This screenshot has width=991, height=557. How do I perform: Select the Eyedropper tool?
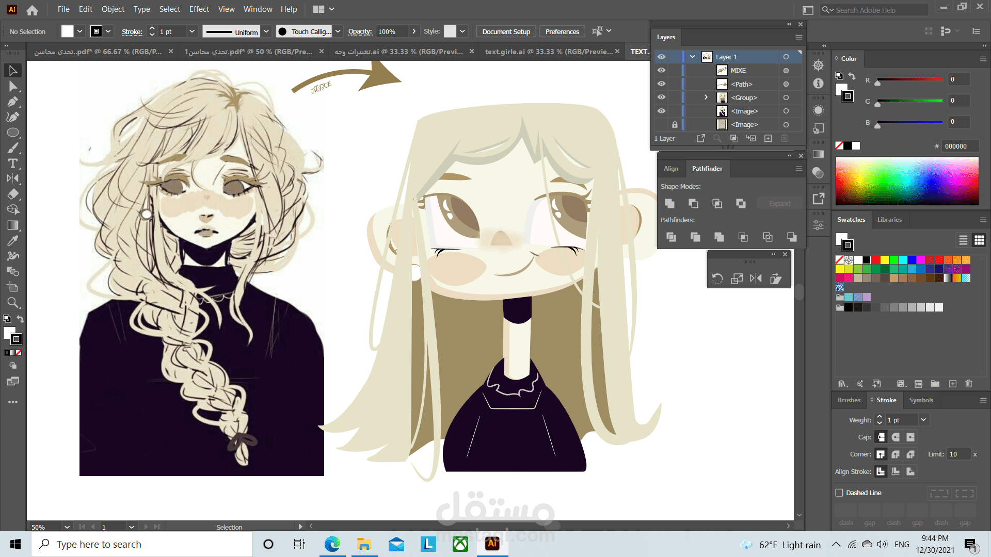13,241
